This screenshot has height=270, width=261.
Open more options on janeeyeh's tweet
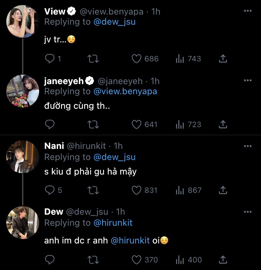point(248,80)
